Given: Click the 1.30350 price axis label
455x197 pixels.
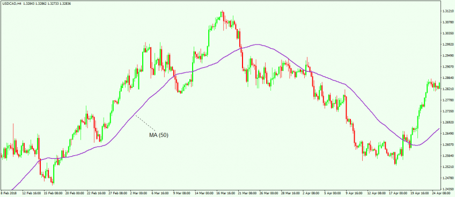Looking at the screenshot, I should (x=449, y=33).
